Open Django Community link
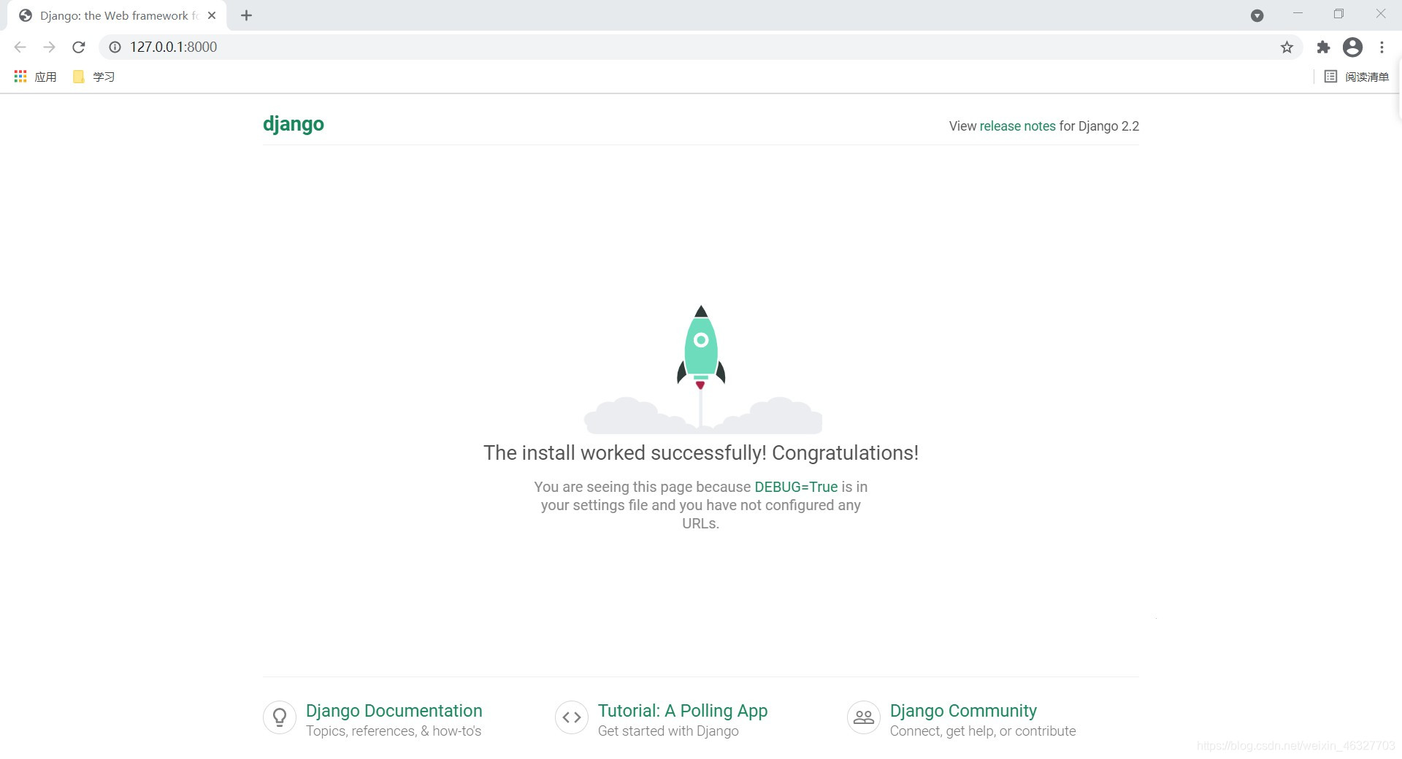 pyautogui.click(x=963, y=711)
